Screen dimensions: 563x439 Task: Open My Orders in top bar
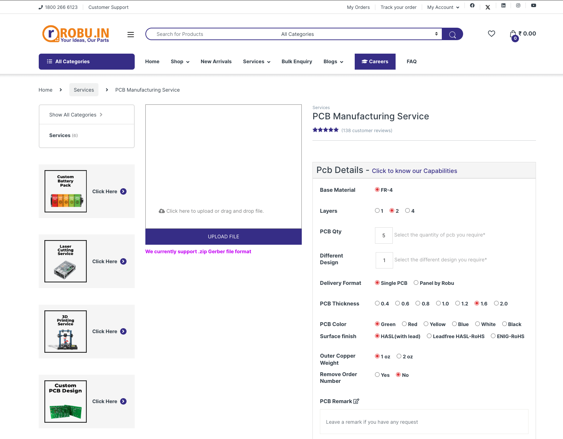click(358, 7)
